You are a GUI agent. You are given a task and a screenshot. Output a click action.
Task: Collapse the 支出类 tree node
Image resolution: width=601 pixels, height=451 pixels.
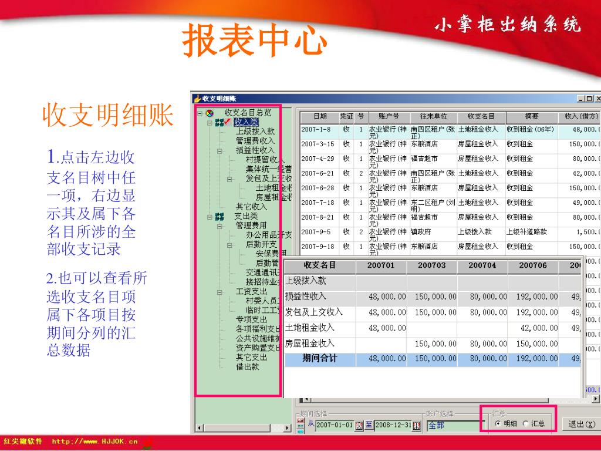(x=210, y=217)
